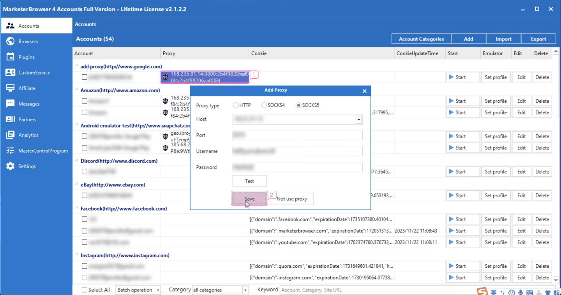Image resolution: width=561 pixels, height=295 pixels.
Task: Open the Host dropdown arrow
Action: pyautogui.click(x=359, y=119)
